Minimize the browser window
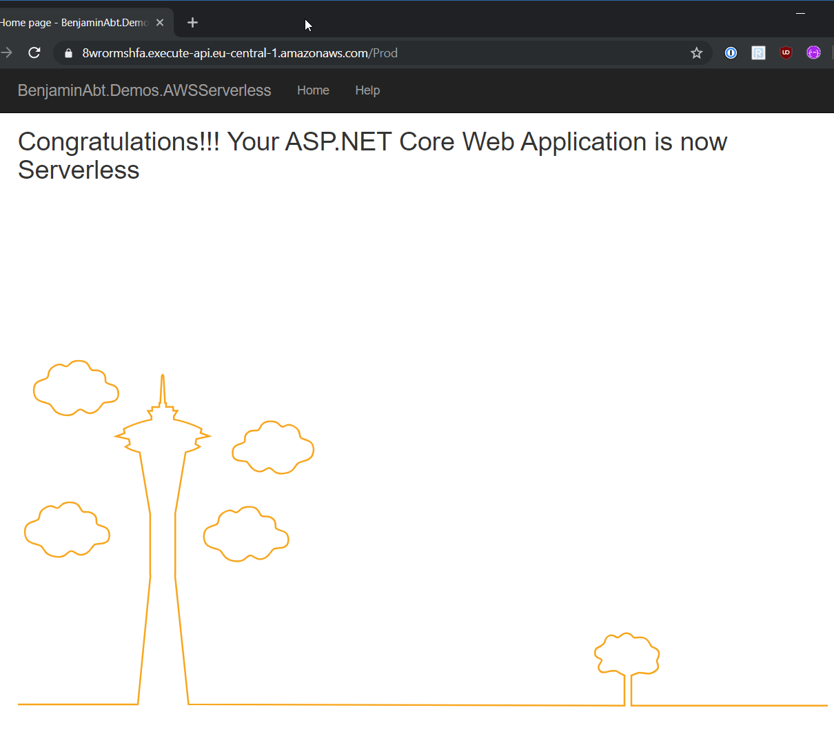Viewport: 834px width, 741px height. coord(800,12)
